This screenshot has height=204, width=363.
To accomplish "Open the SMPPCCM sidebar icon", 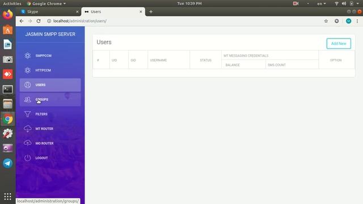I will click(x=28, y=56).
